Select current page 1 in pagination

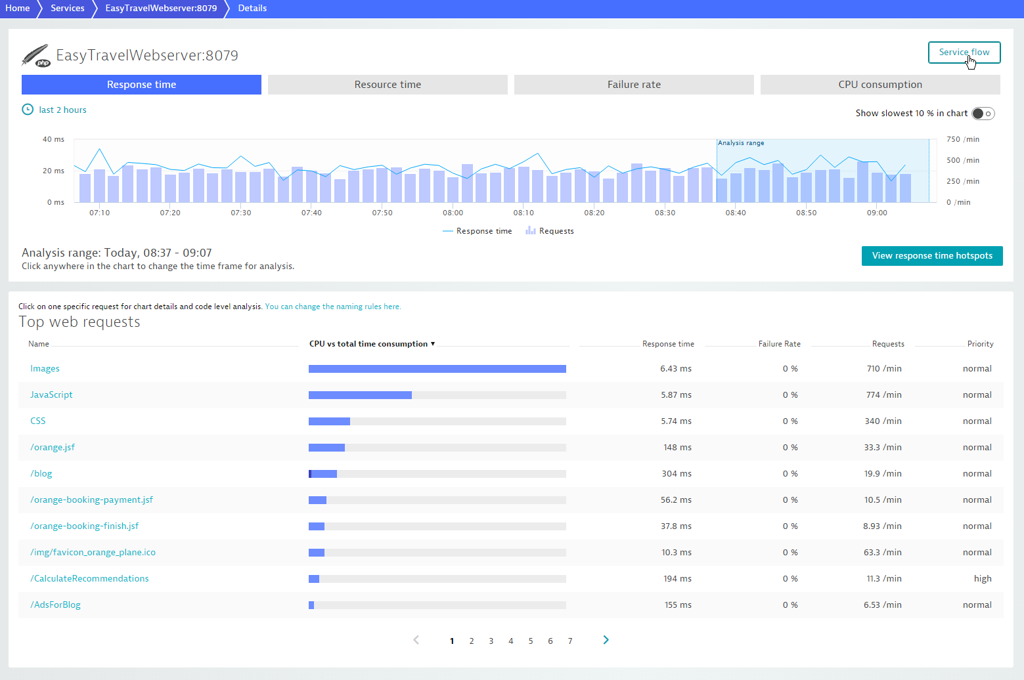(x=452, y=641)
